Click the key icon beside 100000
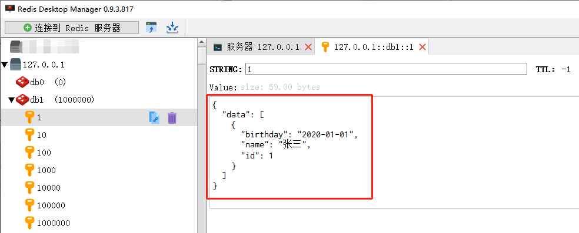Screen dimensions: 579x233 [29, 205]
